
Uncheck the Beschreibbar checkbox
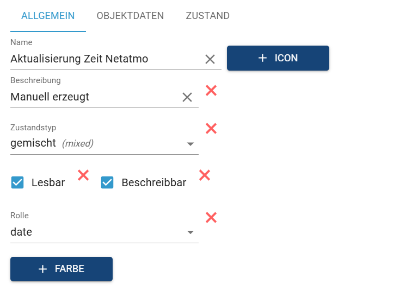coord(107,182)
